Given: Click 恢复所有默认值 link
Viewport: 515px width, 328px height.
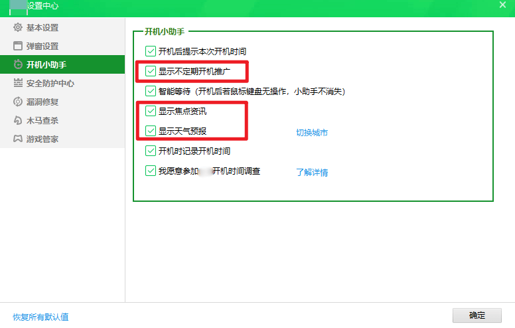Looking at the screenshot, I should pos(40,317).
